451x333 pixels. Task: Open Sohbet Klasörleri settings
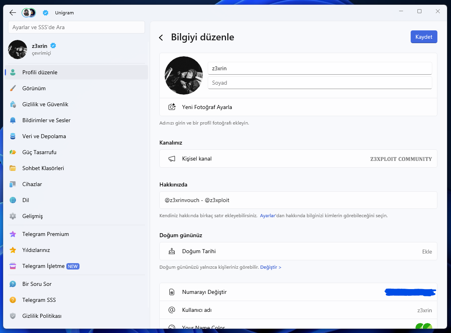coord(77,168)
